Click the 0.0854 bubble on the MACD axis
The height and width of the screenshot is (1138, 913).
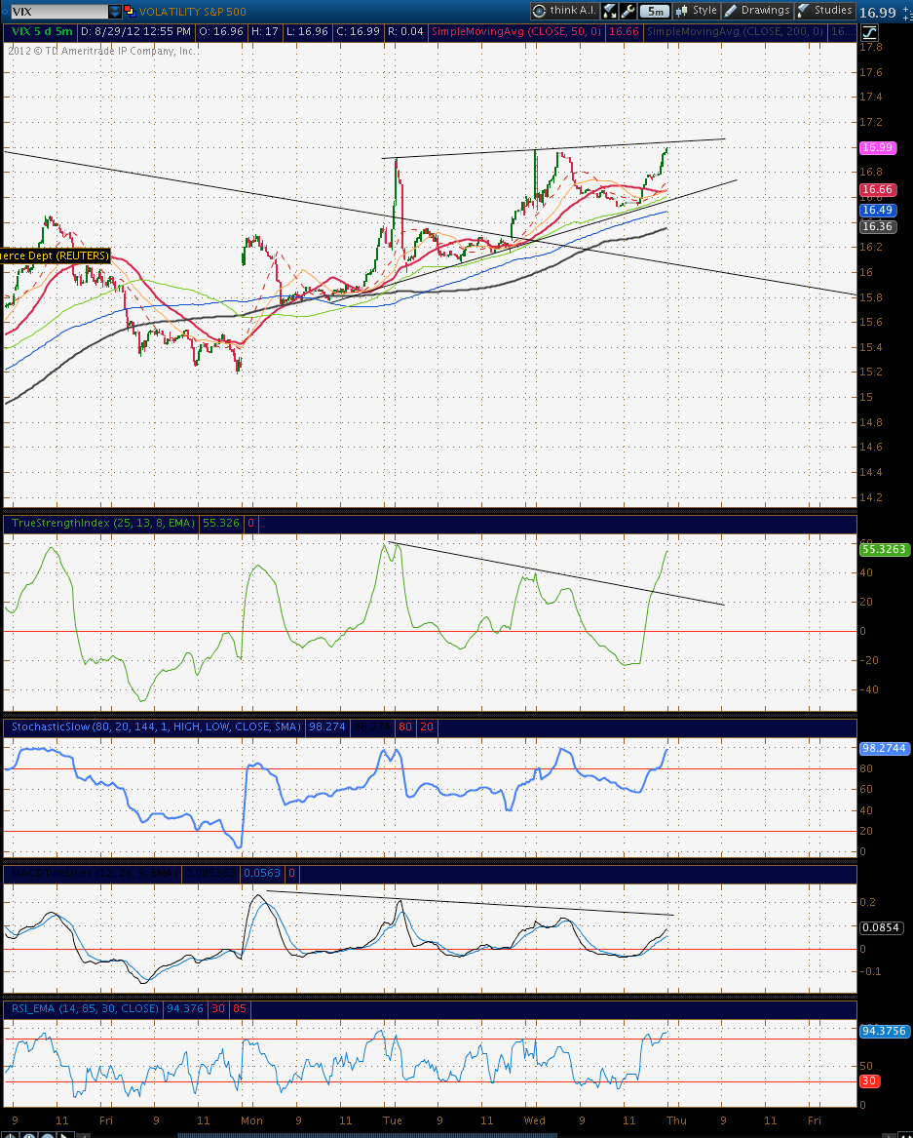[x=881, y=927]
